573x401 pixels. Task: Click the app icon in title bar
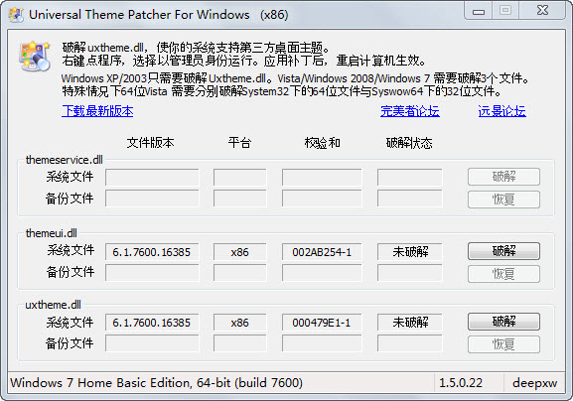tap(16, 15)
